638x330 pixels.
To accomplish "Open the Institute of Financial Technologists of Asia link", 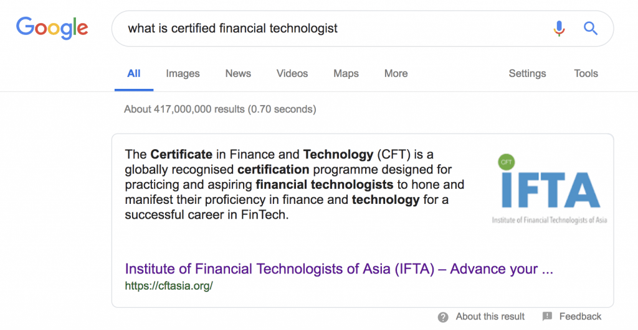I will click(x=339, y=268).
